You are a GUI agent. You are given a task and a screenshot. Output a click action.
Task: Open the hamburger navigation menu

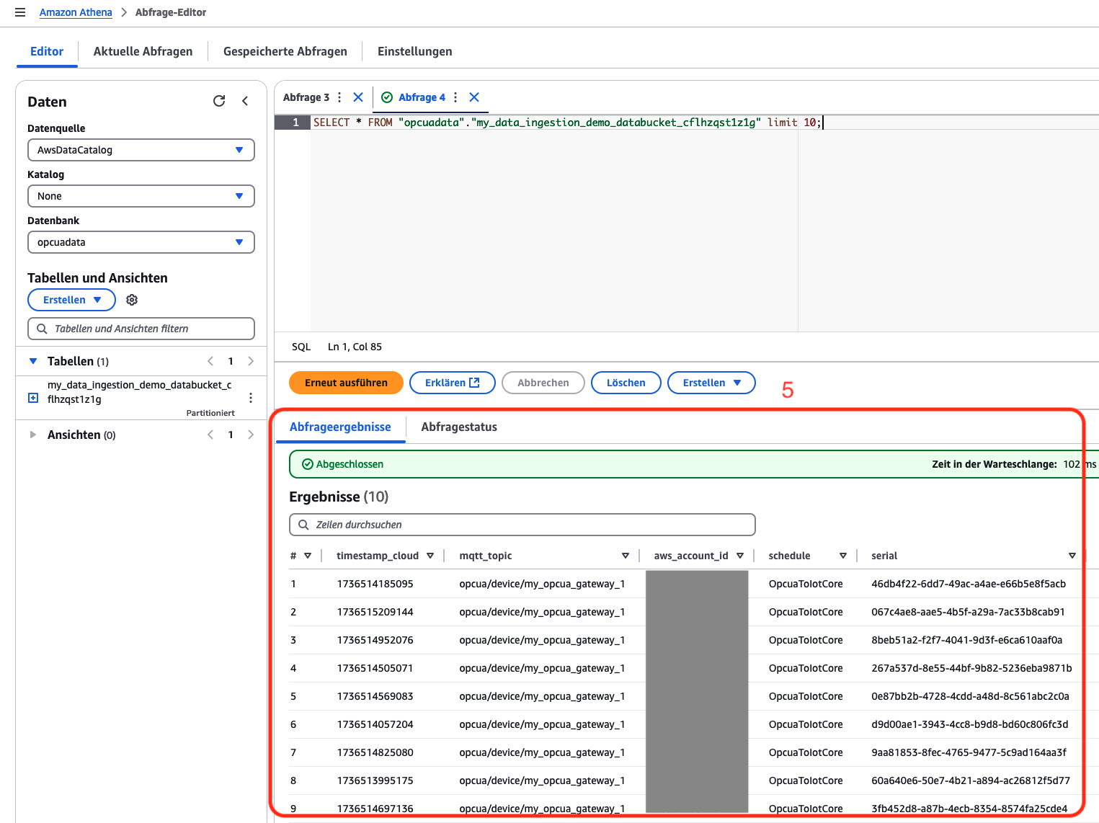point(20,12)
